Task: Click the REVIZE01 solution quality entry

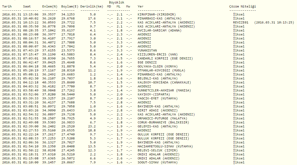Action: 241,22
